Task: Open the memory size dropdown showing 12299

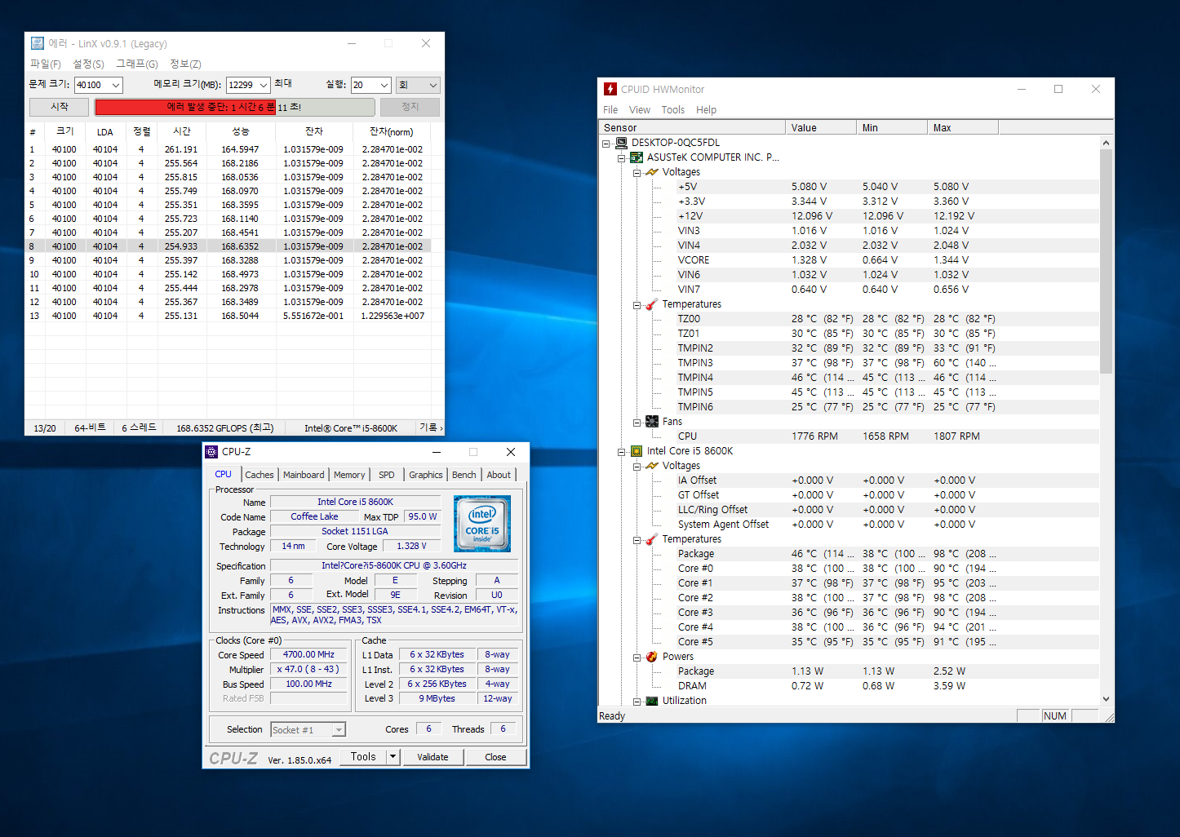Action: point(263,85)
